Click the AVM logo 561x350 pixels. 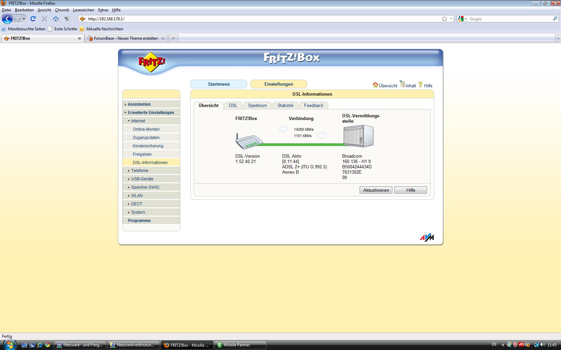pos(427,237)
